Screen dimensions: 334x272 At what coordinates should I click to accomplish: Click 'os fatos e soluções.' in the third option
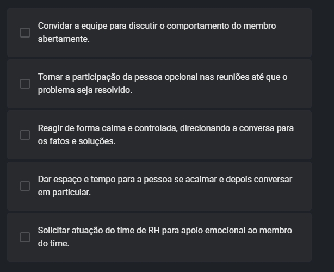tap(77, 141)
